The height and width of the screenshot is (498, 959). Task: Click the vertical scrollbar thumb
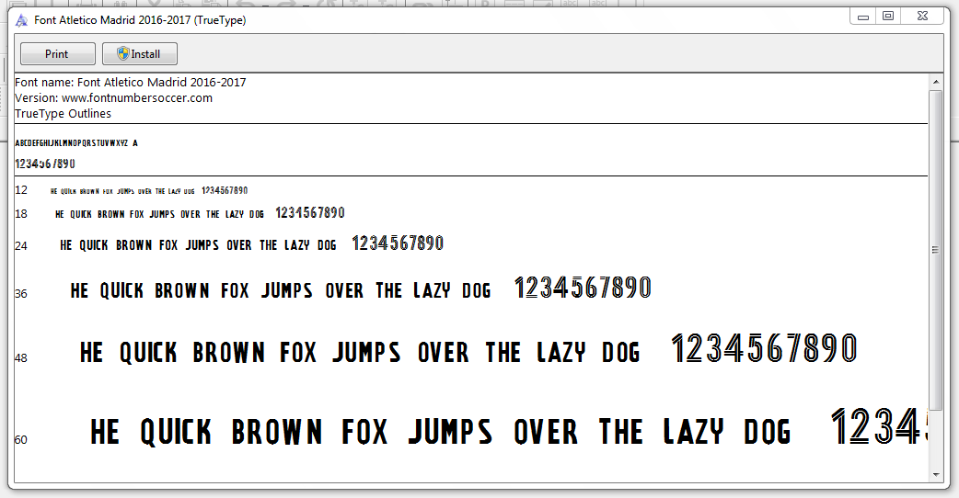936,250
